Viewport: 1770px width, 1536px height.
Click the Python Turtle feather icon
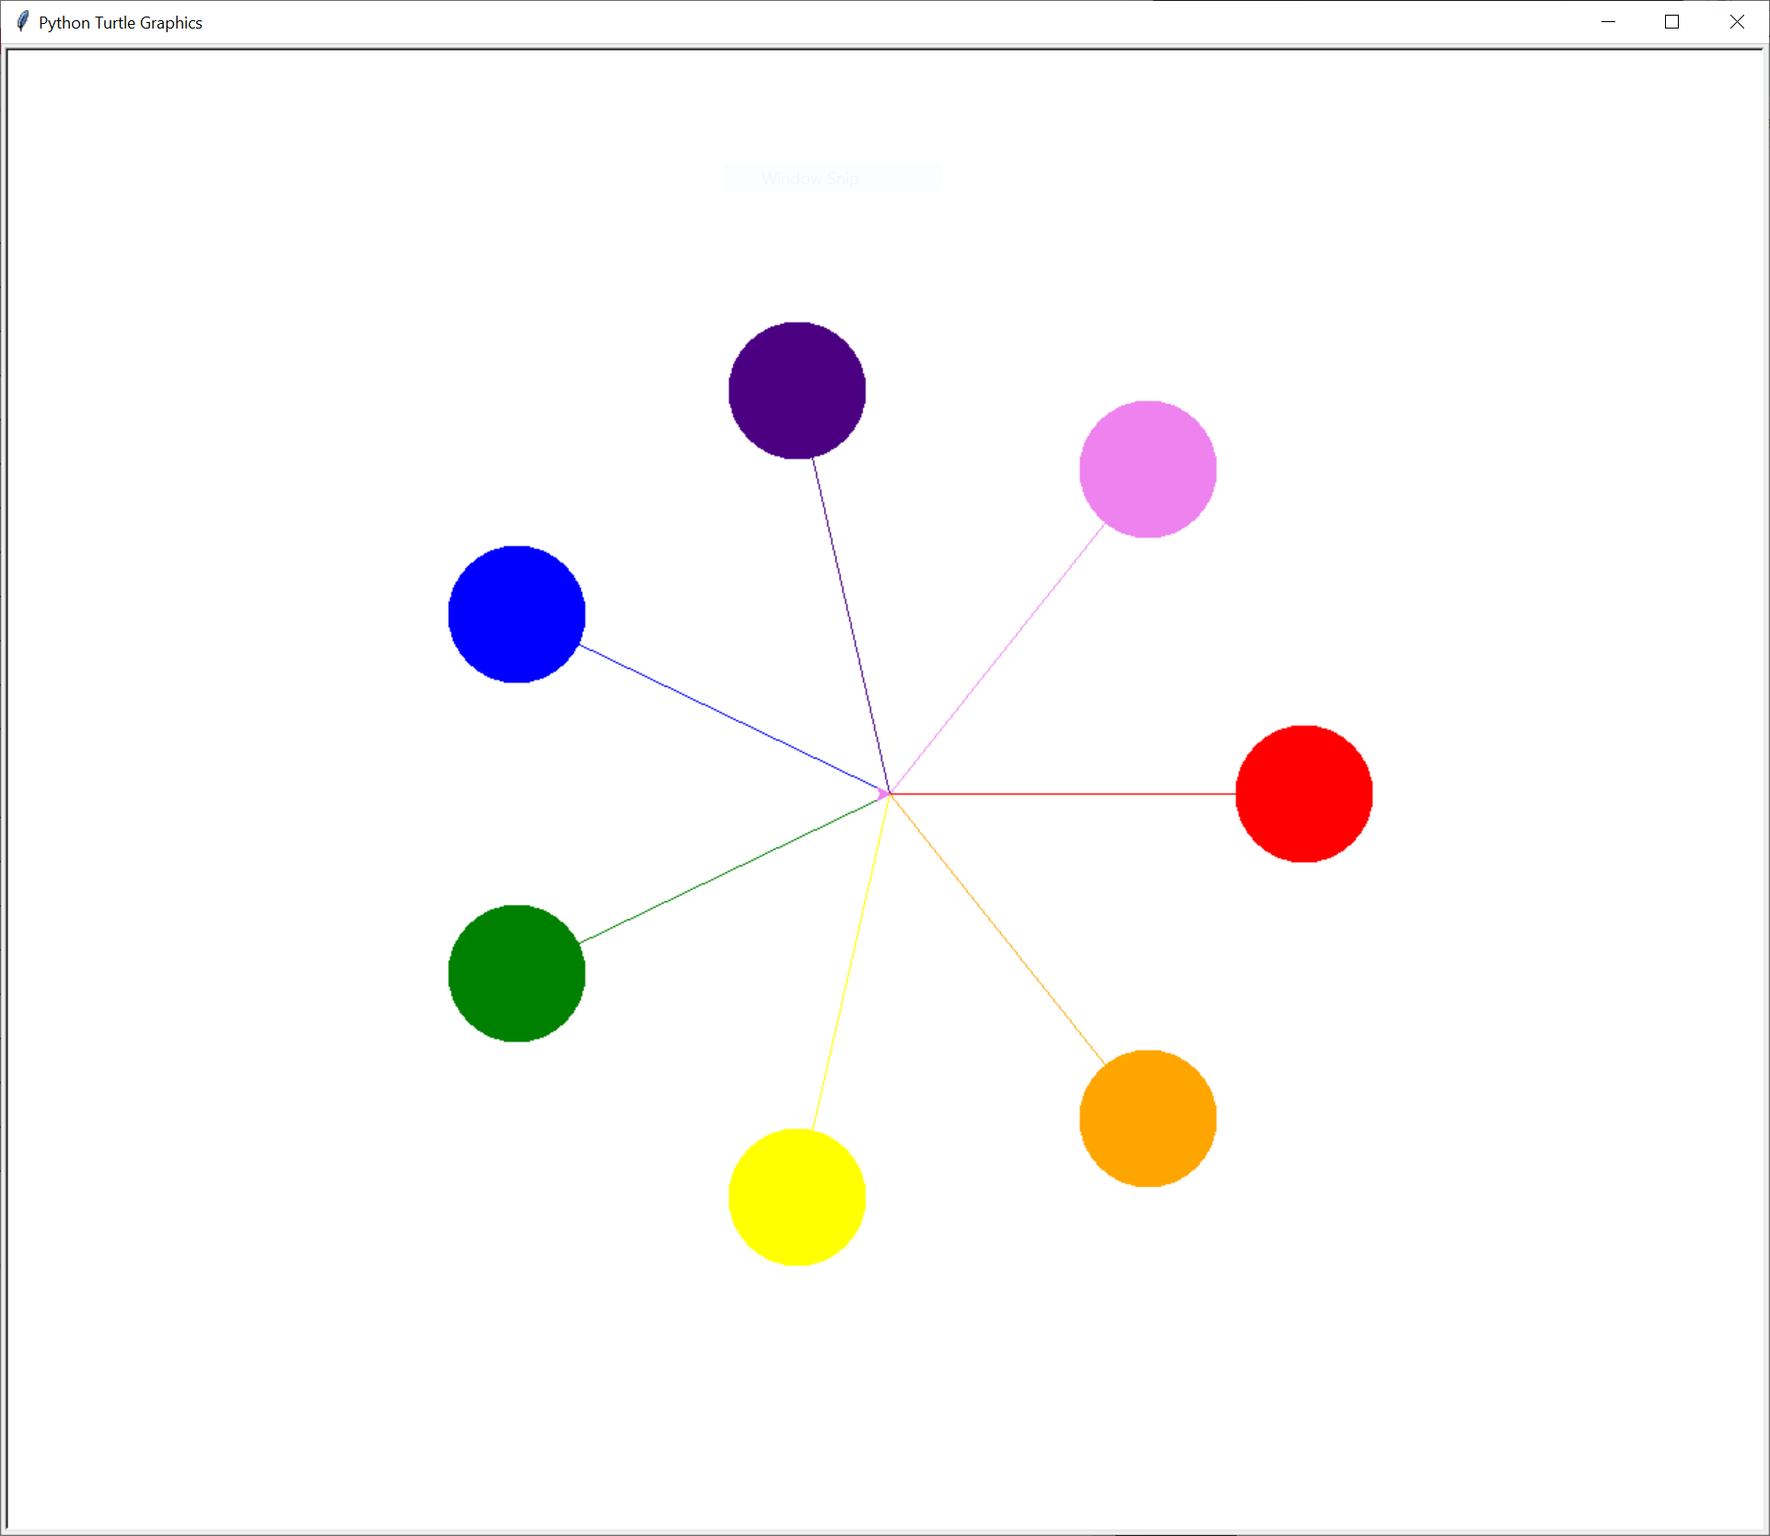pos(22,21)
